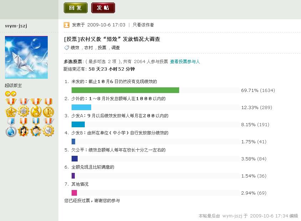Open the 农村 tag
This screenshot has height=221, width=301.
(88, 48)
